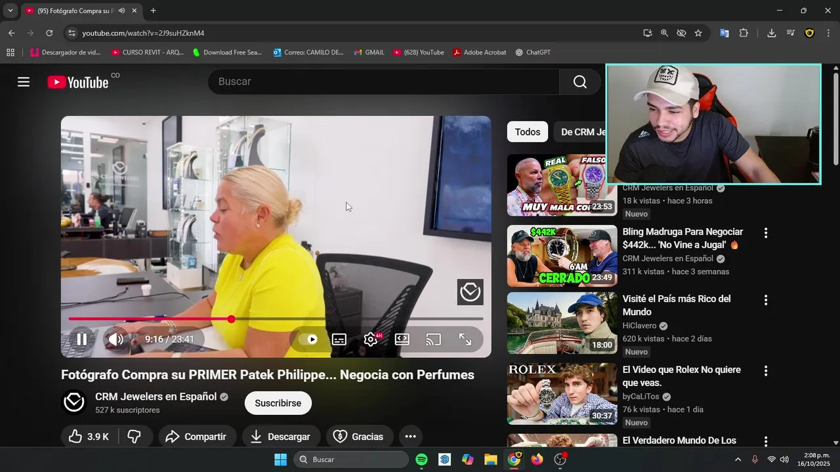The width and height of the screenshot is (840, 472).
Task: Open the Chrome three-dot menu
Action: [828, 33]
